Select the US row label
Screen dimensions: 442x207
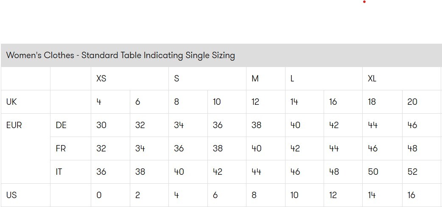point(11,195)
